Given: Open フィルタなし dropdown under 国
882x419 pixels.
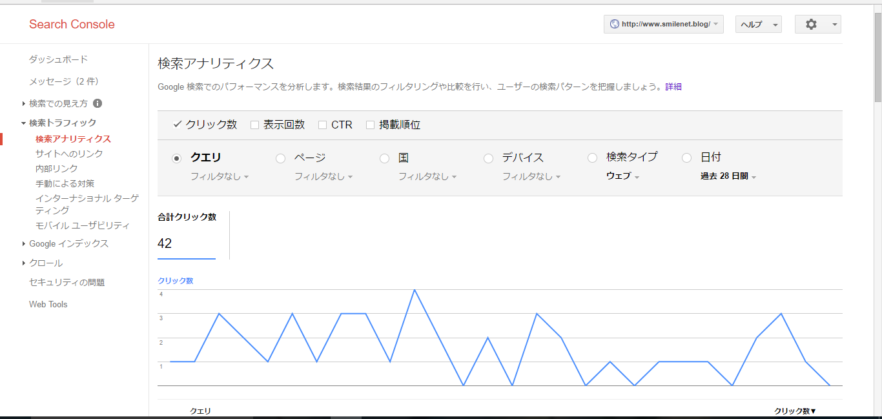Looking at the screenshot, I should pos(427,176).
